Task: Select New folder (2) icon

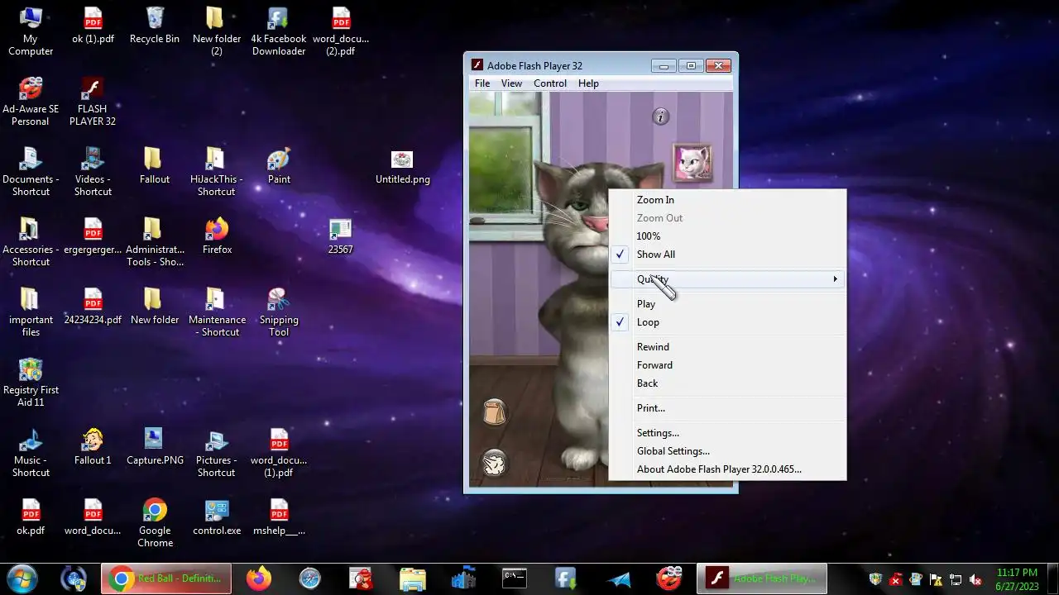Action: (217, 32)
